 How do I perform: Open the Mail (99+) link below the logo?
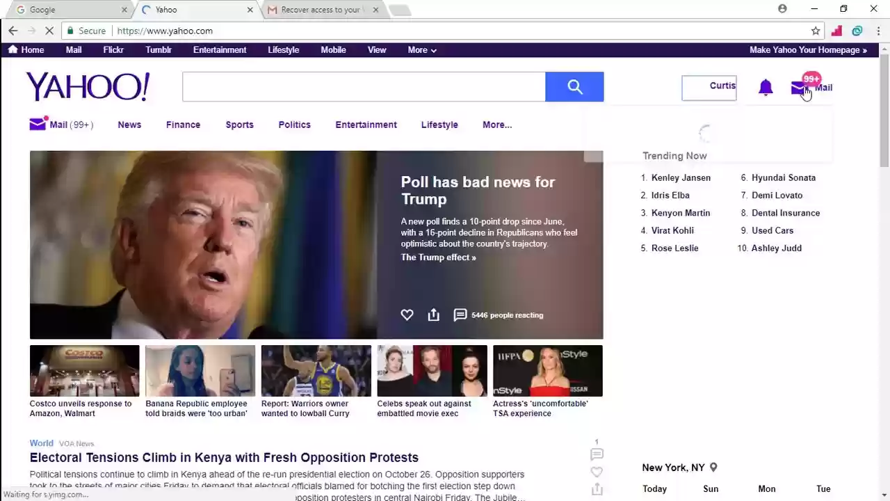61,125
